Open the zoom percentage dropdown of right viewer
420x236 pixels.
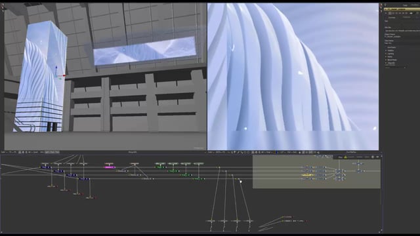pos(219,152)
